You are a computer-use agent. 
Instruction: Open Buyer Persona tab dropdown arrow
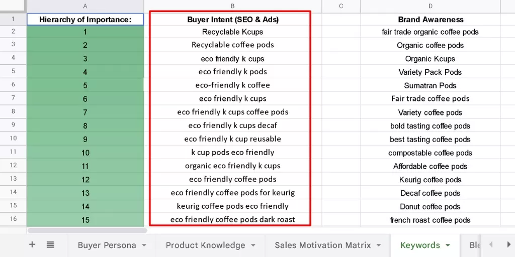[144, 245]
